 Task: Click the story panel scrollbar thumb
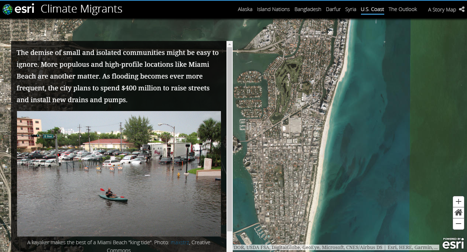(x=230, y=137)
